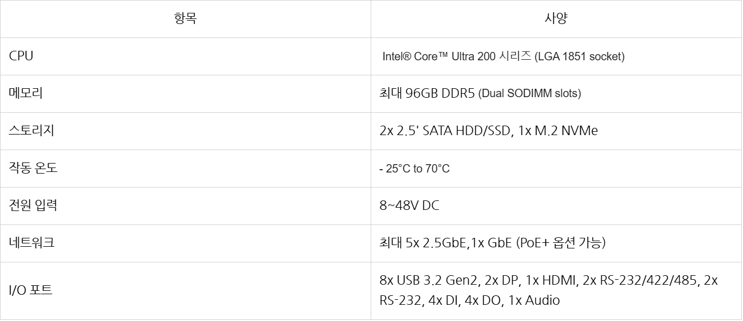Click the Dual SODIMM slots text
The height and width of the screenshot is (321, 743).
tap(530, 94)
